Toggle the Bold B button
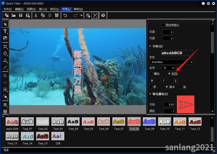217x154 pixels. [152, 80]
